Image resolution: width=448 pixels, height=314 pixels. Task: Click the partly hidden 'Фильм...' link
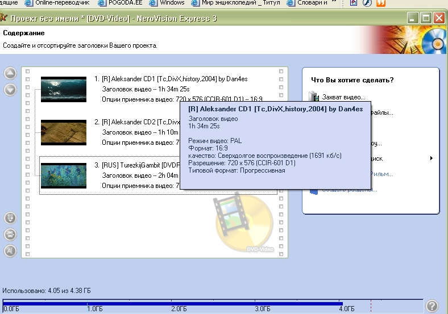coord(382,174)
